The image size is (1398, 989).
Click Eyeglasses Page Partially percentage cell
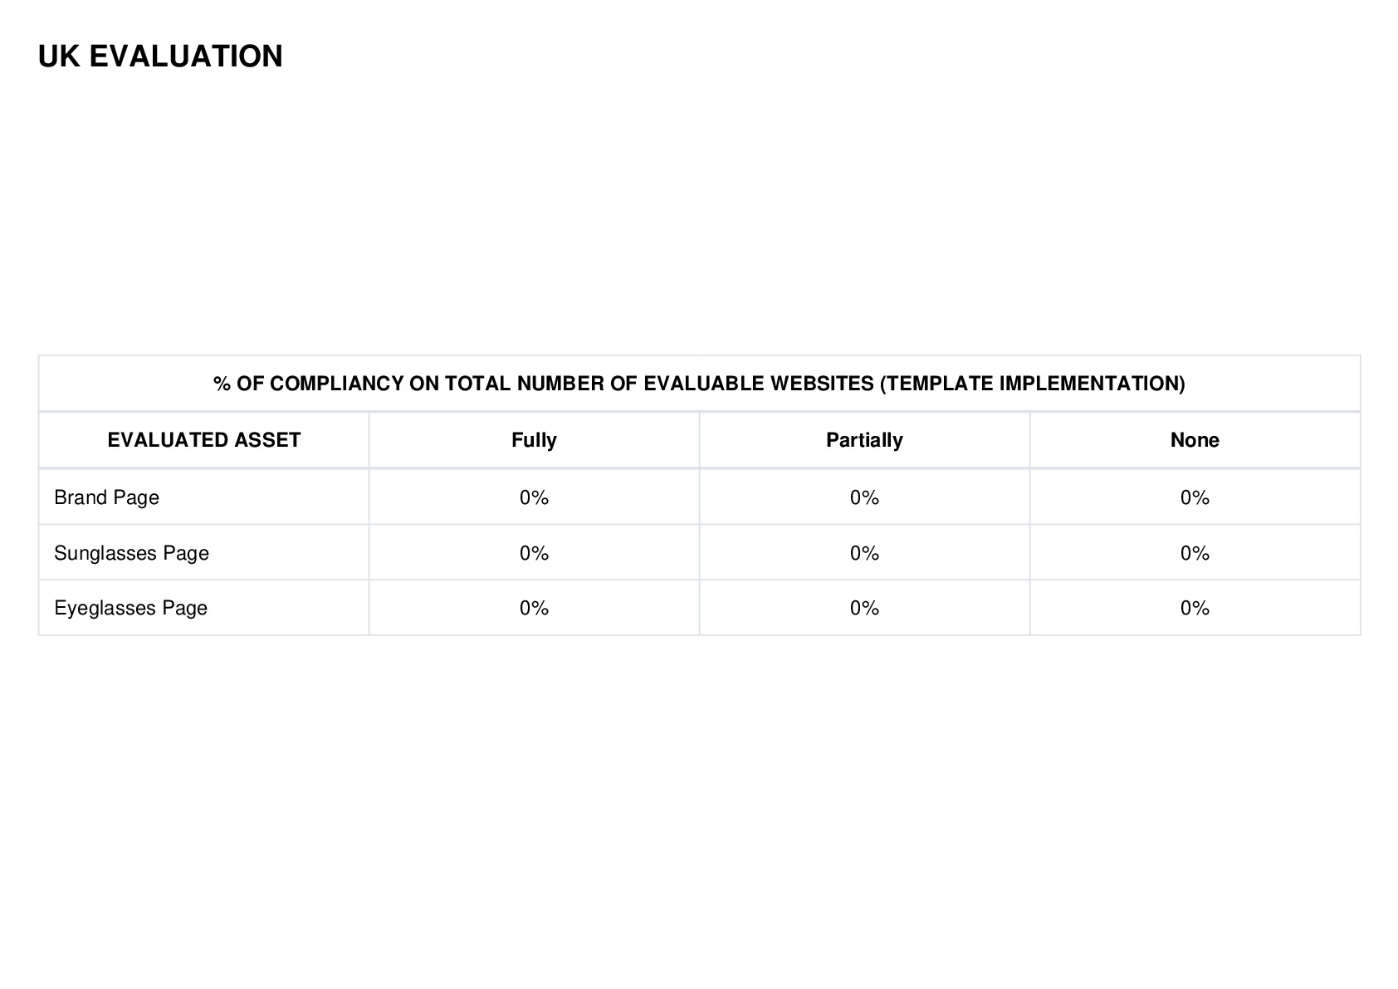tap(864, 608)
